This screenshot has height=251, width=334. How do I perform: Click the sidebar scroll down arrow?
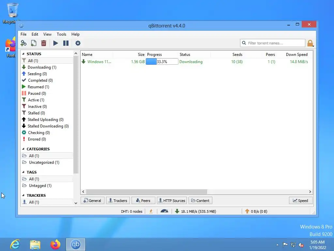[x=76, y=203]
